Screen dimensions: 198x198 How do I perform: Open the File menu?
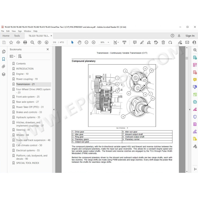(x=3, y=31)
